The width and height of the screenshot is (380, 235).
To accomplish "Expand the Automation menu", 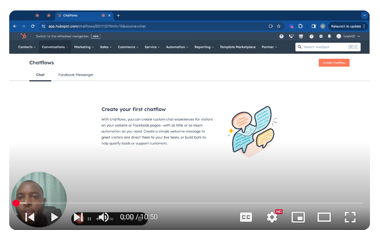I will (177, 47).
